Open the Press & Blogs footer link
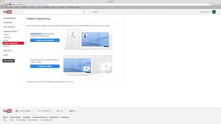This screenshot has height=124, width=221. coord(15,117)
